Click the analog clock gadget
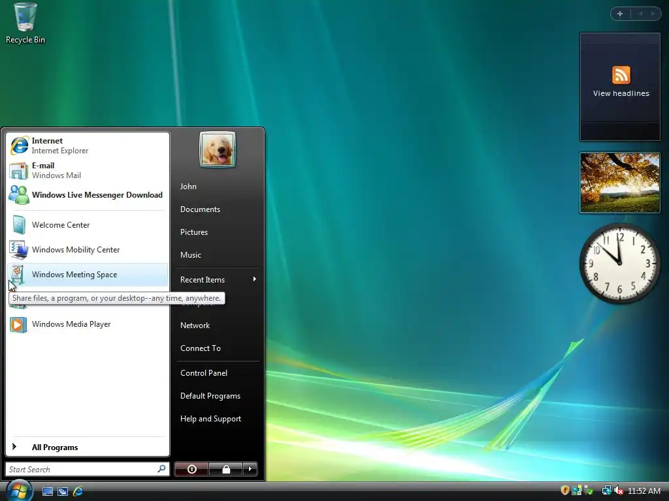This screenshot has width=669, height=501. [619, 264]
